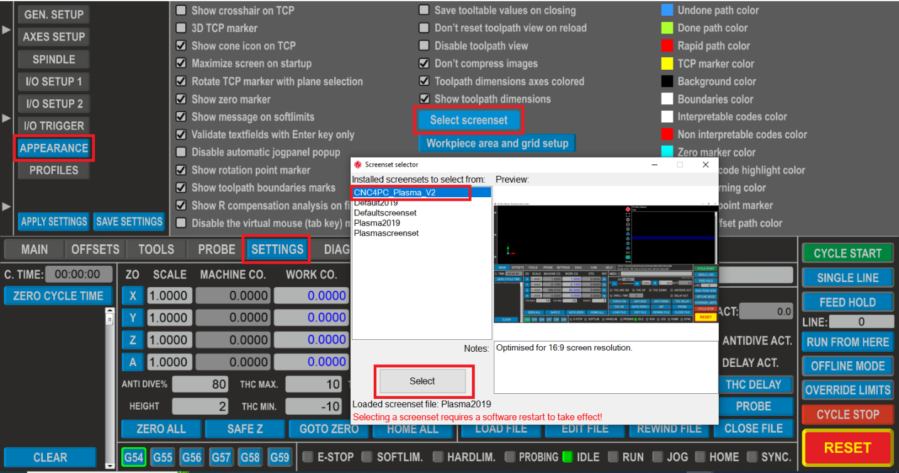Click Select to load the chosen screenset
The height and width of the screenshot is (473, 899).
[x=422, y=381]
